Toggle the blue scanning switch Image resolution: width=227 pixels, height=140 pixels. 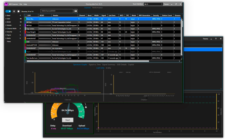[x=8, y=11]
